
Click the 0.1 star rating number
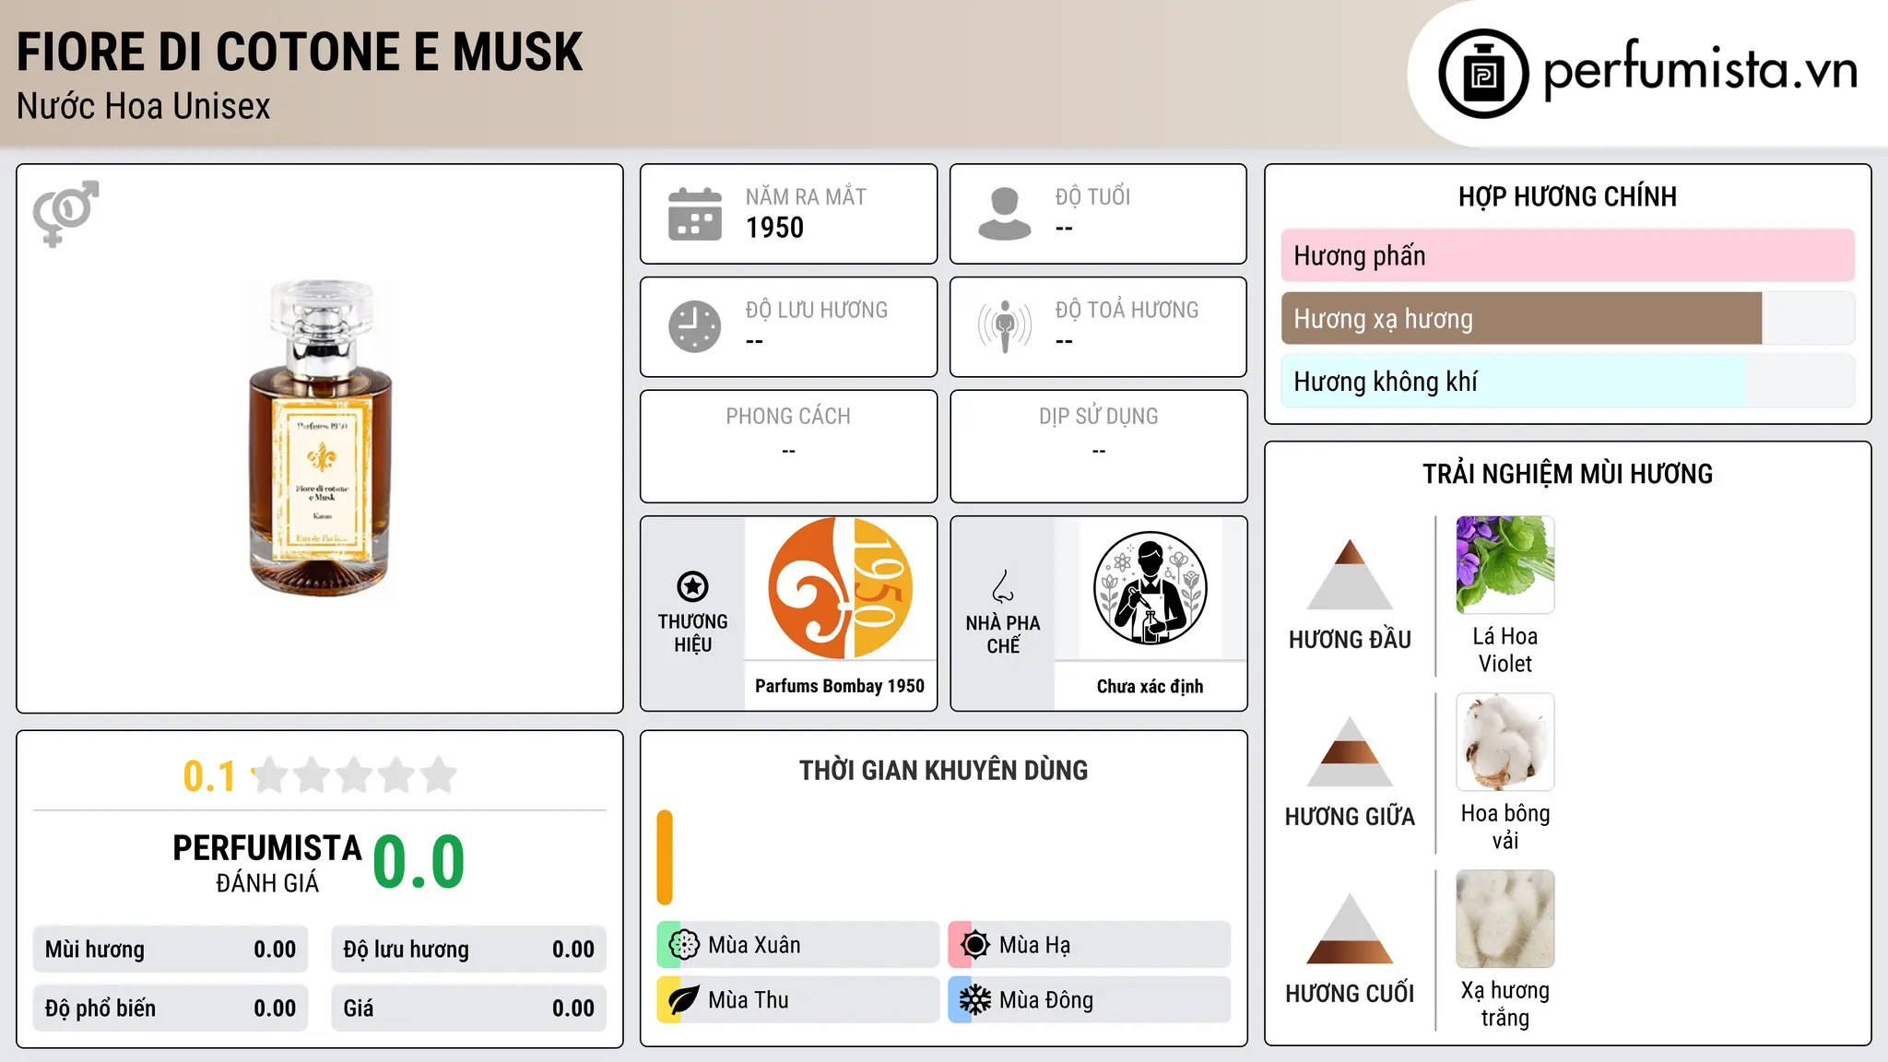(x=209, y=776)
